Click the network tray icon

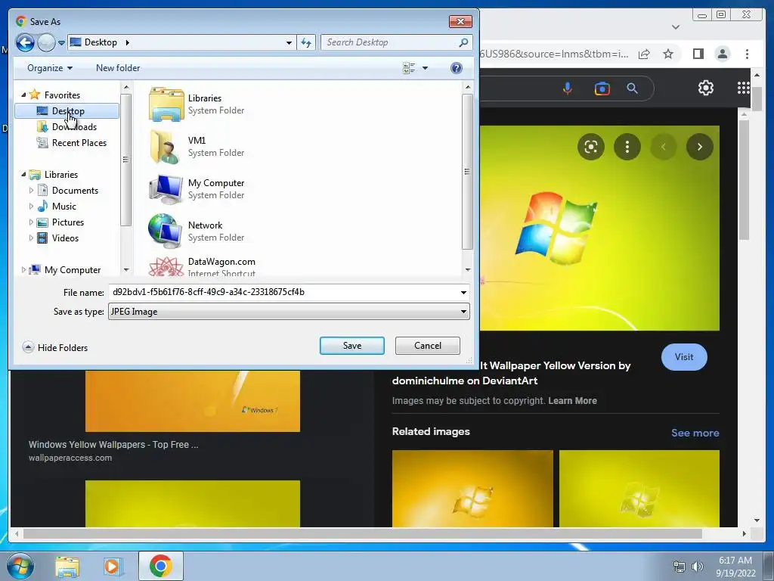(680, 567)
